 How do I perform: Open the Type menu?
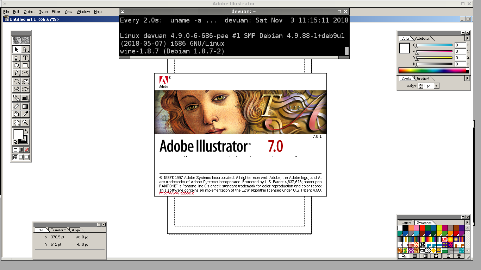(43, 12)
